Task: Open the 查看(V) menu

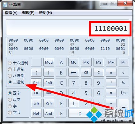Action: pos(11,13)
